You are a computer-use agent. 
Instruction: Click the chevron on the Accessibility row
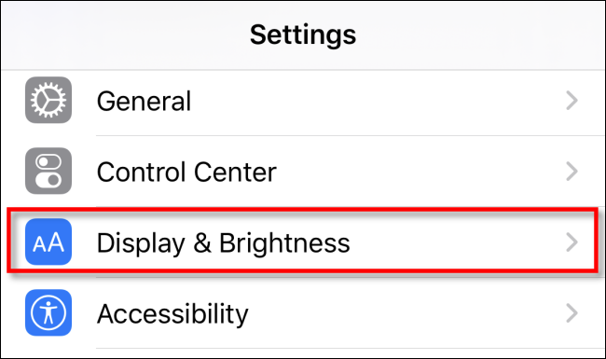tap(572, 313)
